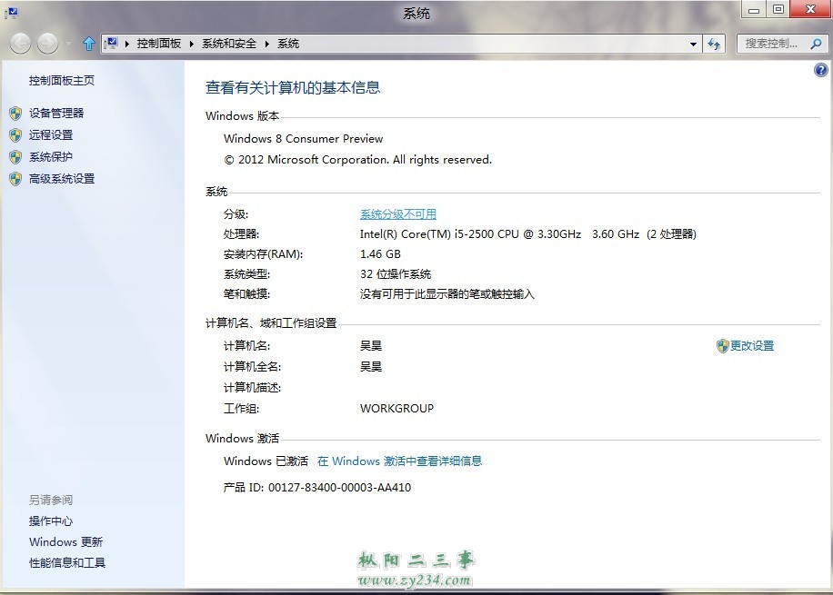Click the product ID 00127-83400-00003-AA410
833x595 pixels.
pyautogui.click(x=339, y=487)
